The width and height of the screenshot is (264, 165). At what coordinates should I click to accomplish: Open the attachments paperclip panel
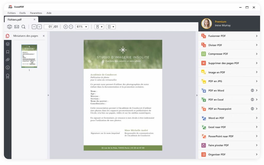coord(7,60)
